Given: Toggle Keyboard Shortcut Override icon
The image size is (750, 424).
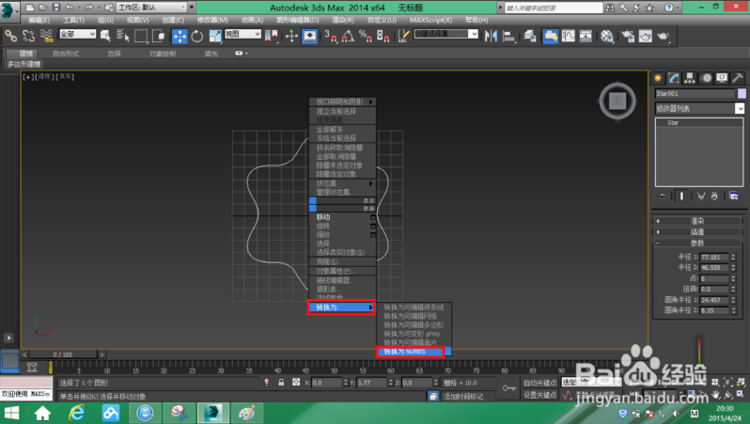Looking at the screenshot, I should (309, 36).
